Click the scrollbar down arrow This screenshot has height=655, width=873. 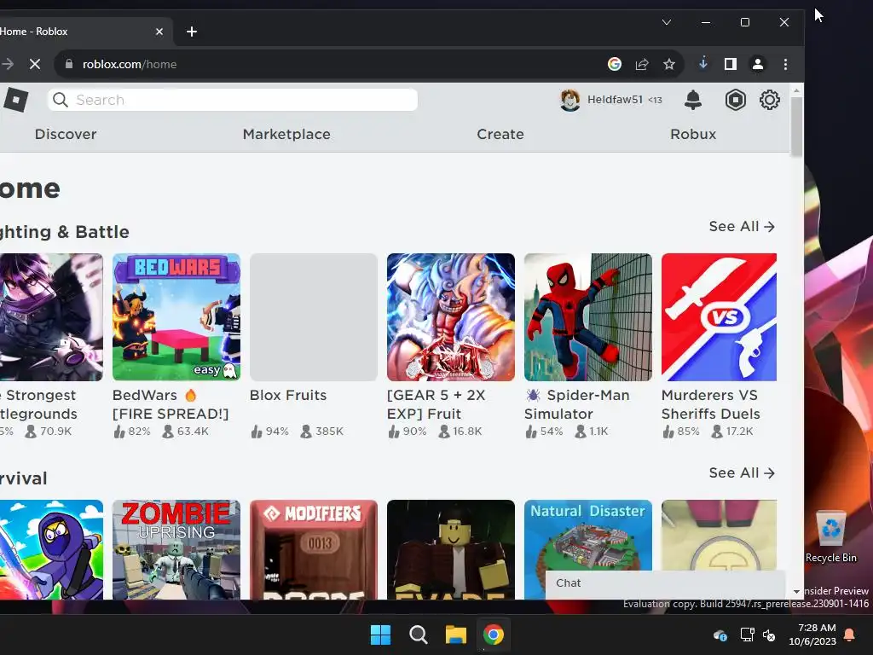click(x=796, y=592)
